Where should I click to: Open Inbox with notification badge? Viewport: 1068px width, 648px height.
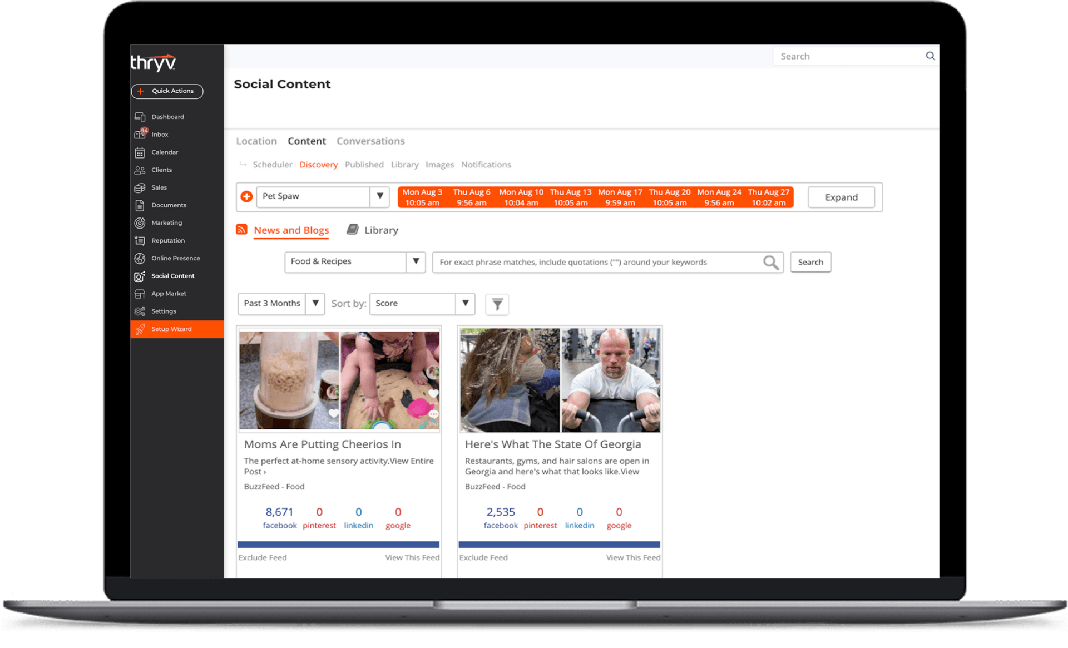140,134
